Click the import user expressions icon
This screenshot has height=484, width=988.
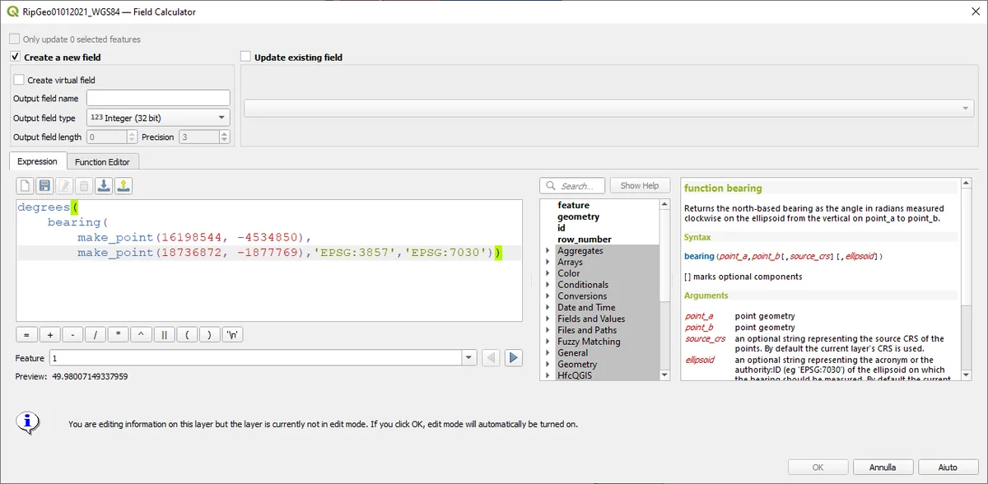click(x=105, y=186)
